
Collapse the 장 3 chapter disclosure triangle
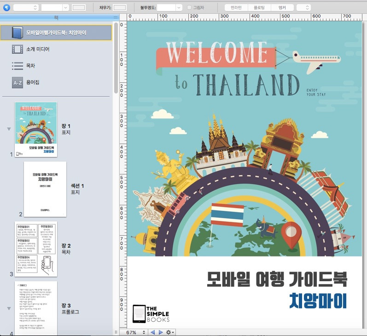pos(9,309)
